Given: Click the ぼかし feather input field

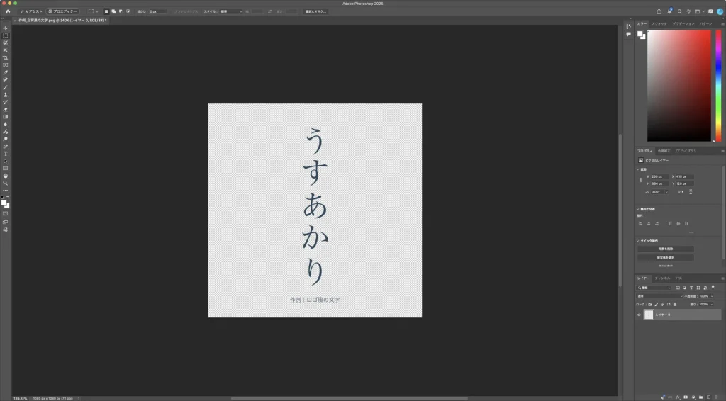Looking at the screenshot, I should [157, 11].
